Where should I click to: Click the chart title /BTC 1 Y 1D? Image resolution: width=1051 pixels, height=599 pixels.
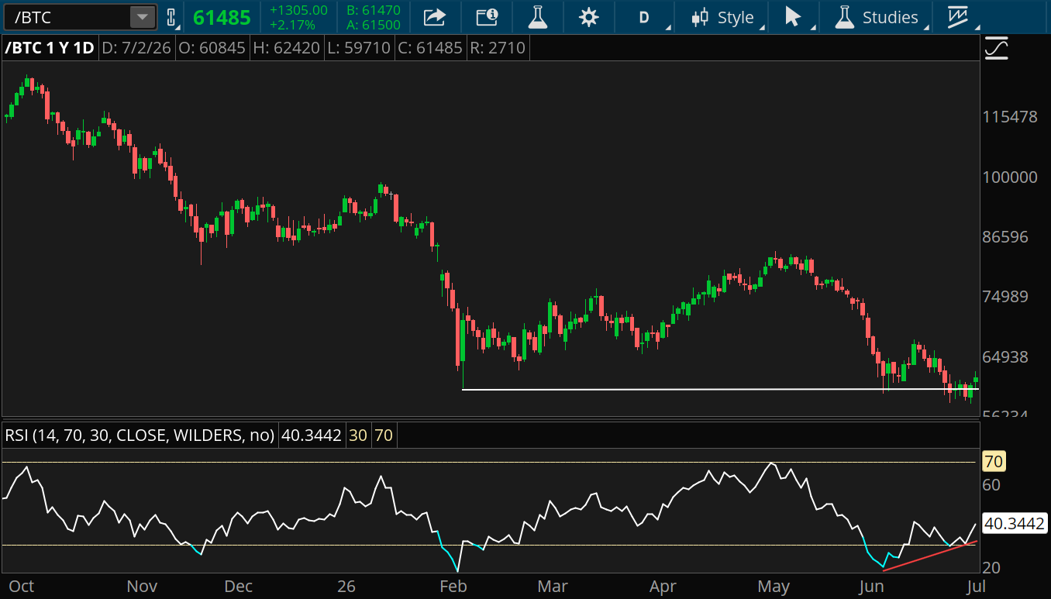tap(50, 48)
